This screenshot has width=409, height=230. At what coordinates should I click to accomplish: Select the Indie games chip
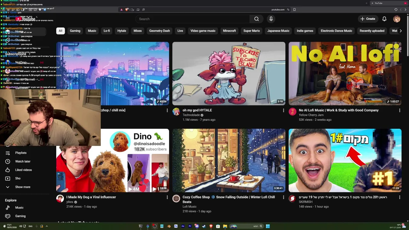305,31
